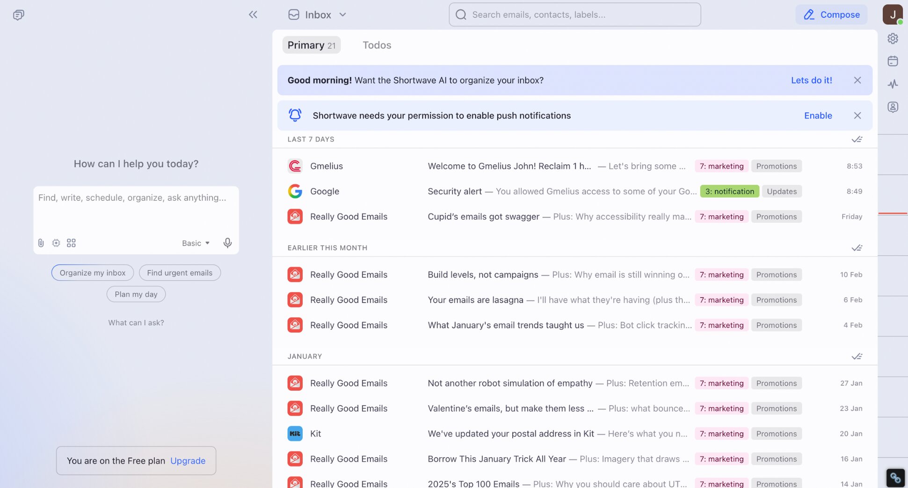Enable push notifications for Shortwave
Screen dimensions: 908x488
818,116
